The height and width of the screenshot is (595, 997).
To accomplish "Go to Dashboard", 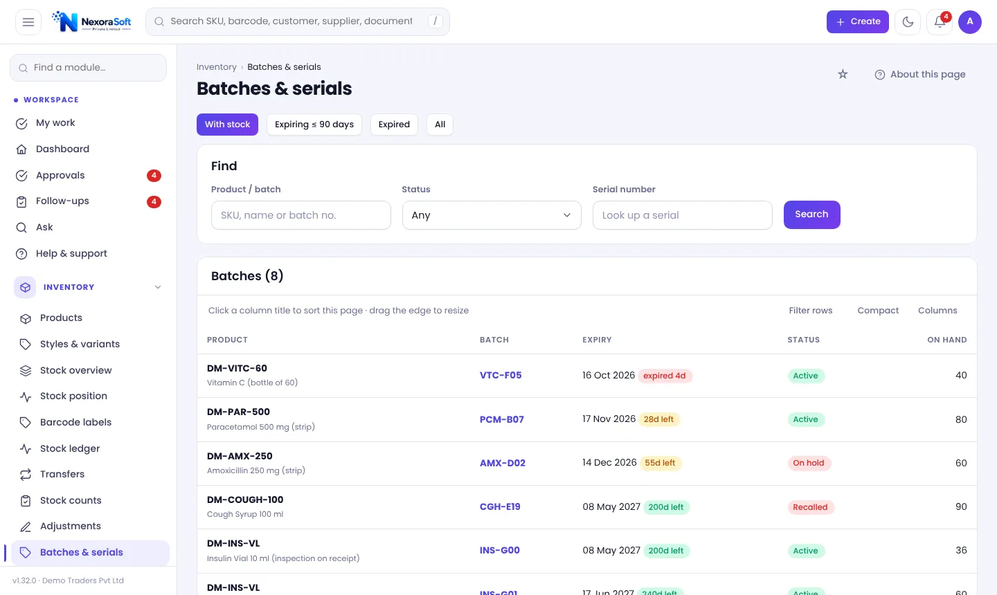I will tap(88, 149).
